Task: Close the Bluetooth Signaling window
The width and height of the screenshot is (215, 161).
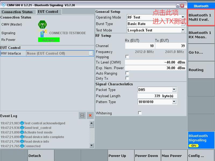Action: 182,6
